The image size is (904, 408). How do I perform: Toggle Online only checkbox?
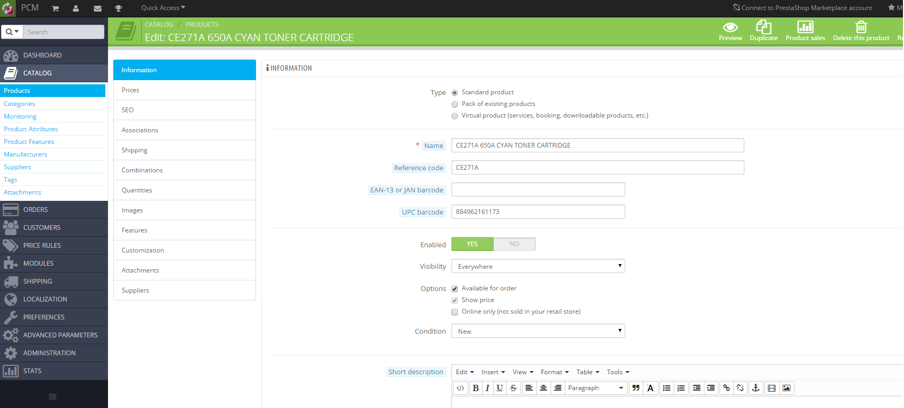(455, 312)
